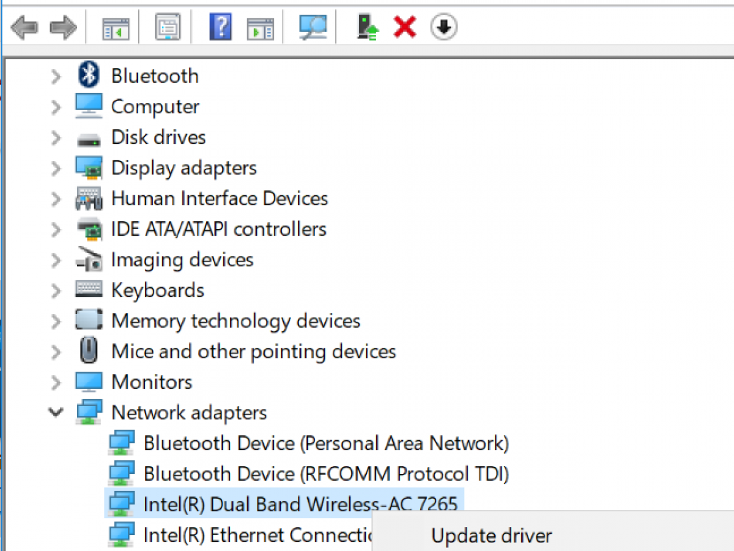
Task: Expand the Disk drives chevron
Action: pos(56,137)
